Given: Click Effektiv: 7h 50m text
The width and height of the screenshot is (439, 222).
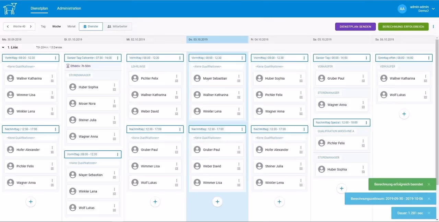Looking at the screenshot, I should [81, 66].
